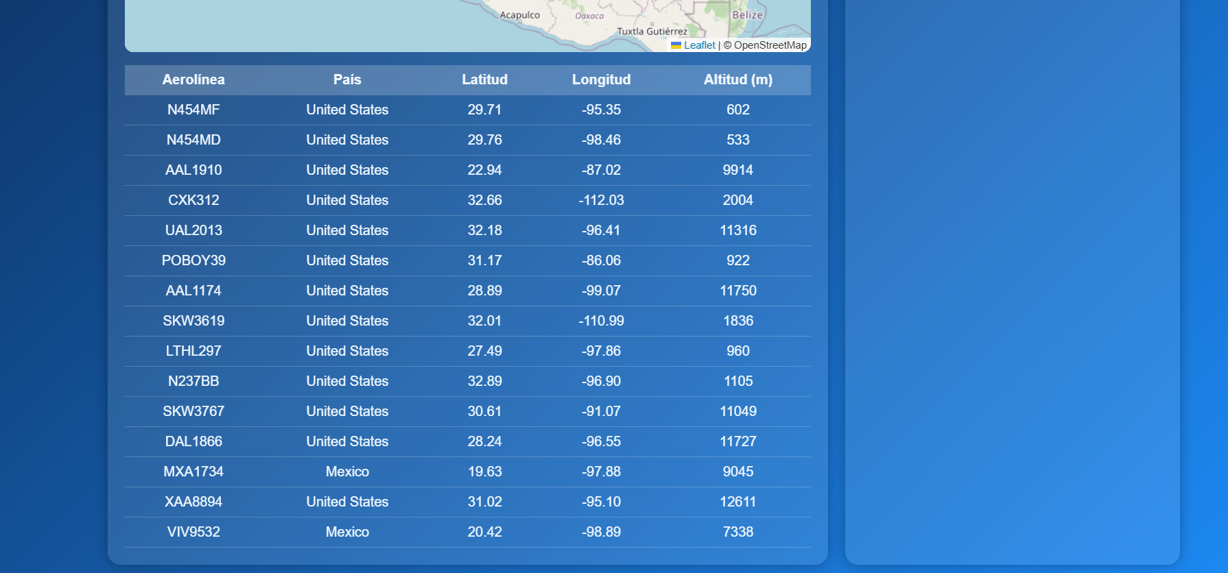The height and width of the screenshot is (573, 1228).
Task: Select flight MXA1734 in the table
Action: pyautogui.click(x=193, y=472)
